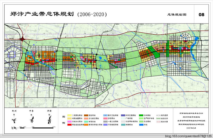The height and width of the screenshot is (138, 213).
Task: Select the brown mixed-use land legend swatch
Action: 86,115
